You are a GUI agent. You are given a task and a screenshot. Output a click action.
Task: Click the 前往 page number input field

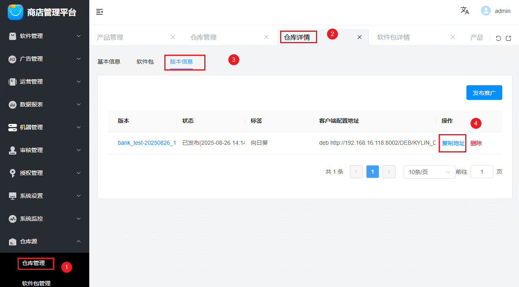click(481, 172)
